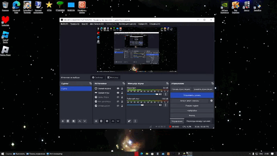Screen dimensions: 277x156
Task: Toggle lock on оповещения source
Action: 122,106
